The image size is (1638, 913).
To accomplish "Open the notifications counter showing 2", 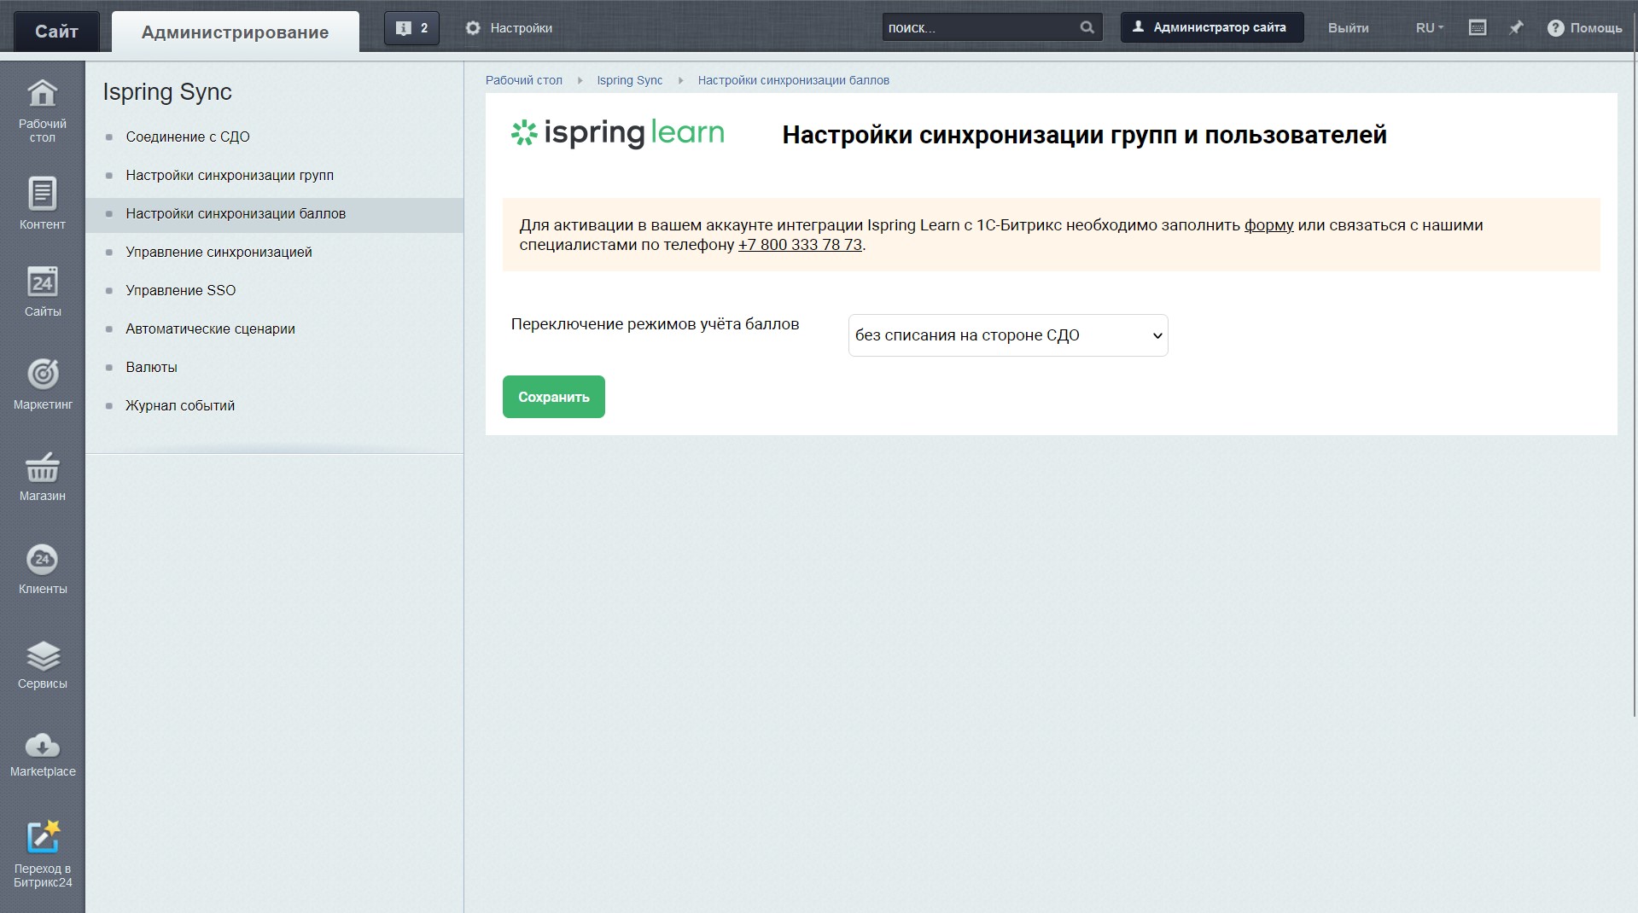I will click(411, 28).
